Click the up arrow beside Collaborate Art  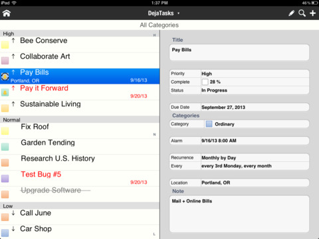coord(13,56)
